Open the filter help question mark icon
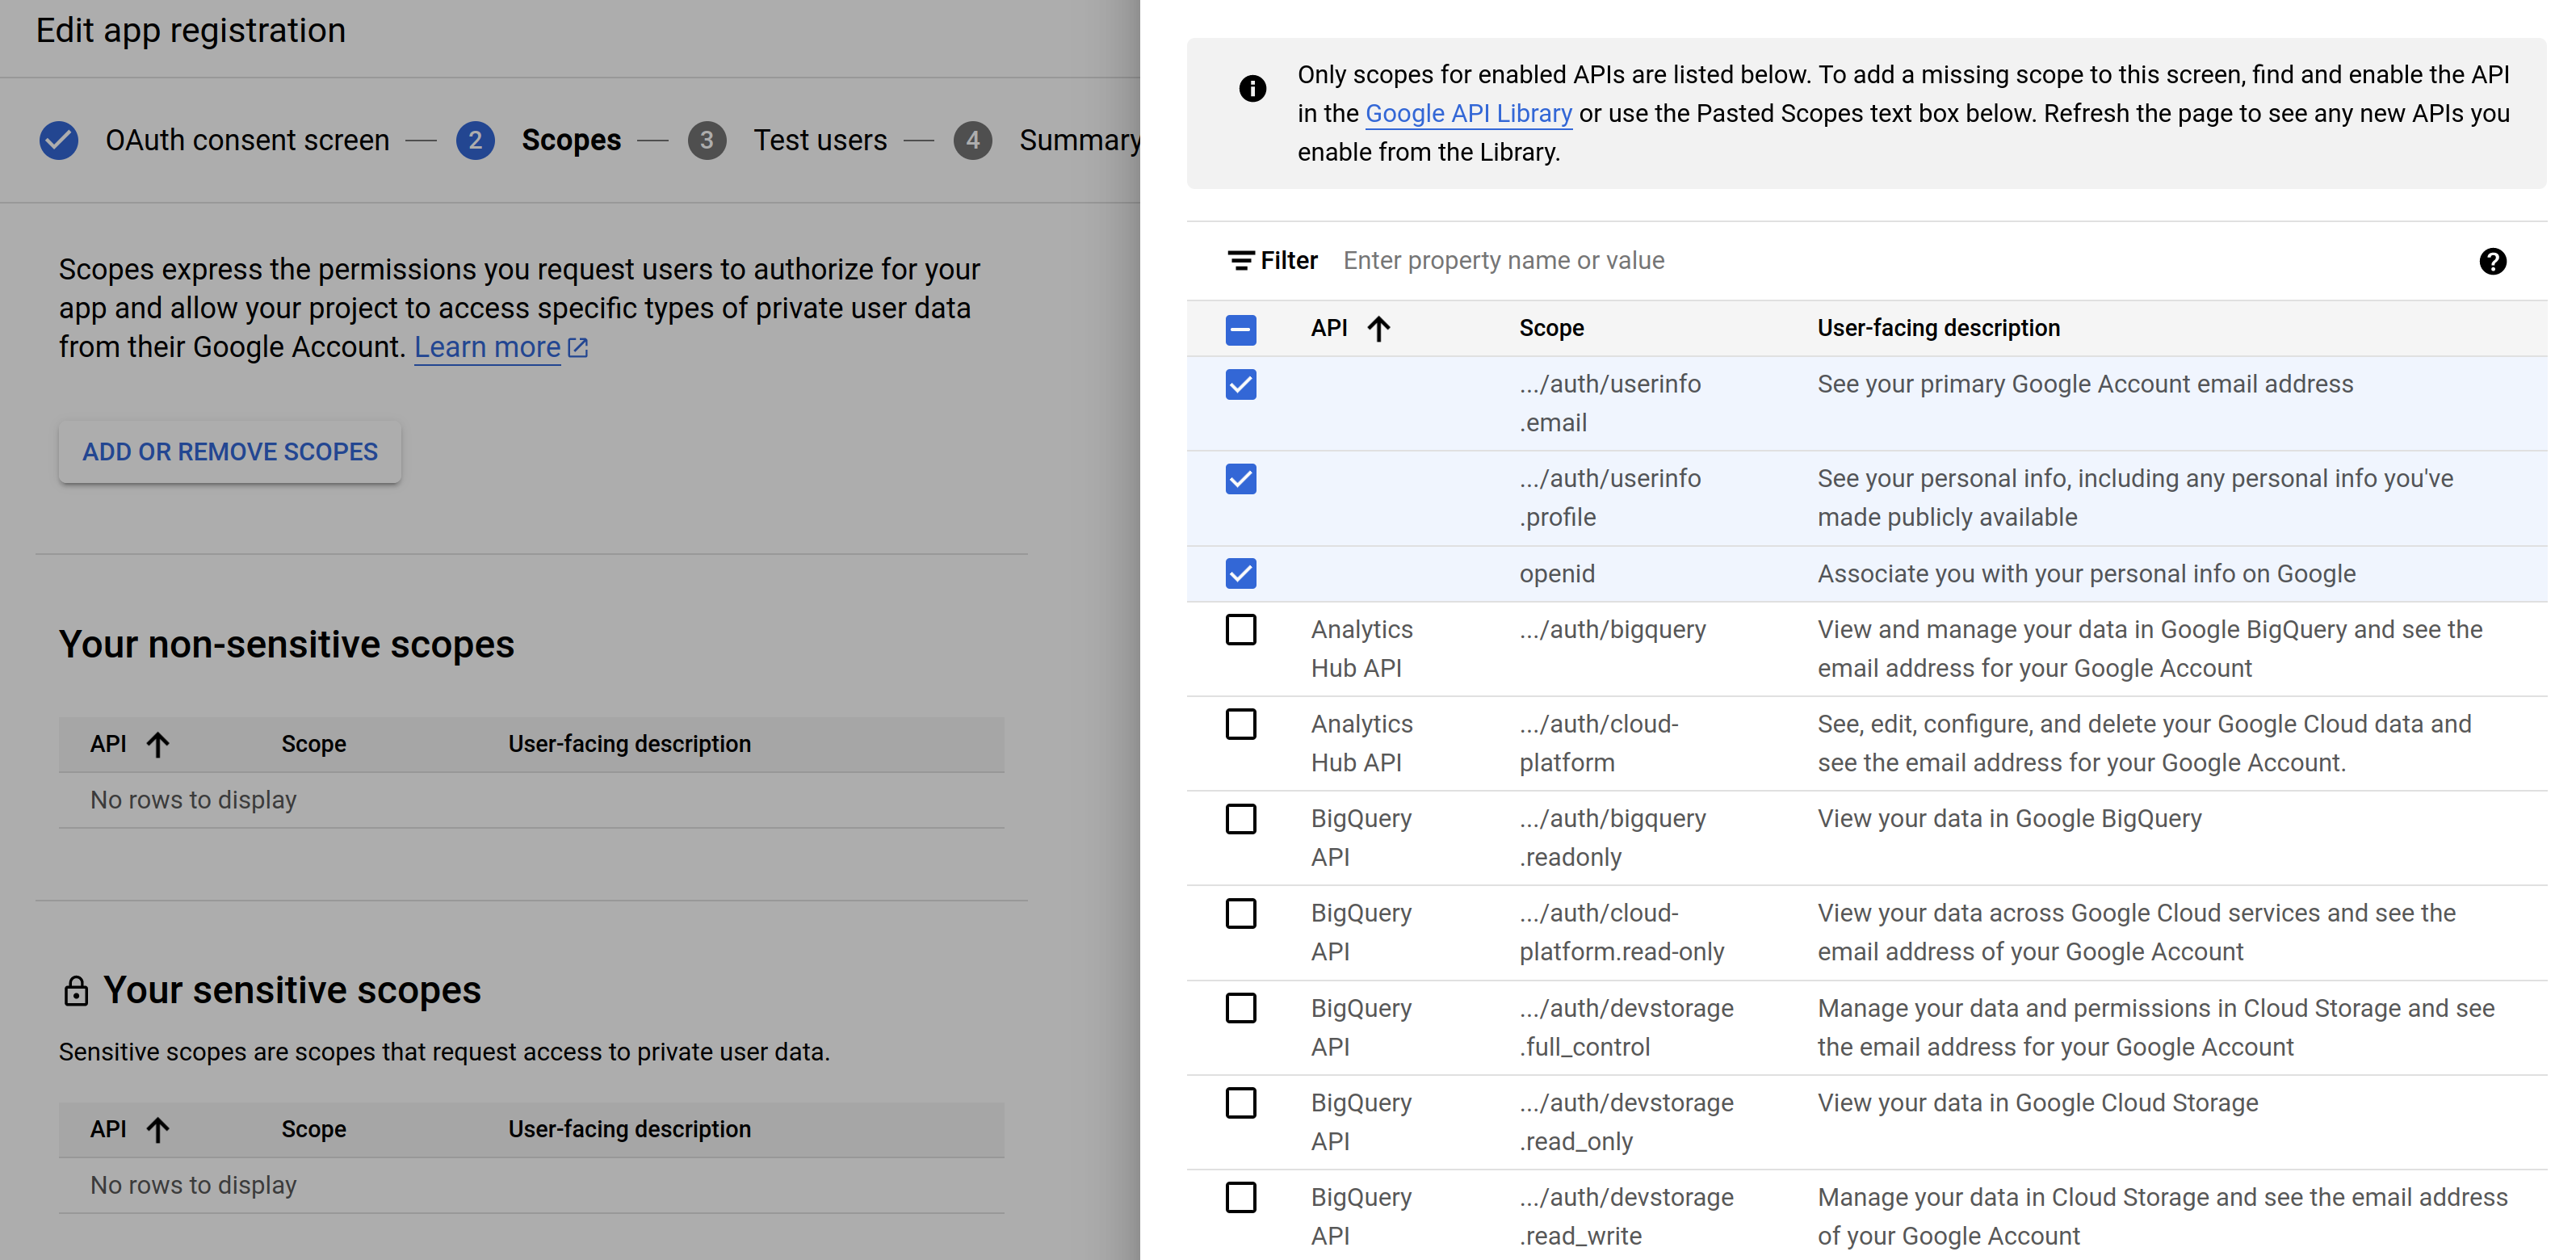 (x=2492, y=261)
